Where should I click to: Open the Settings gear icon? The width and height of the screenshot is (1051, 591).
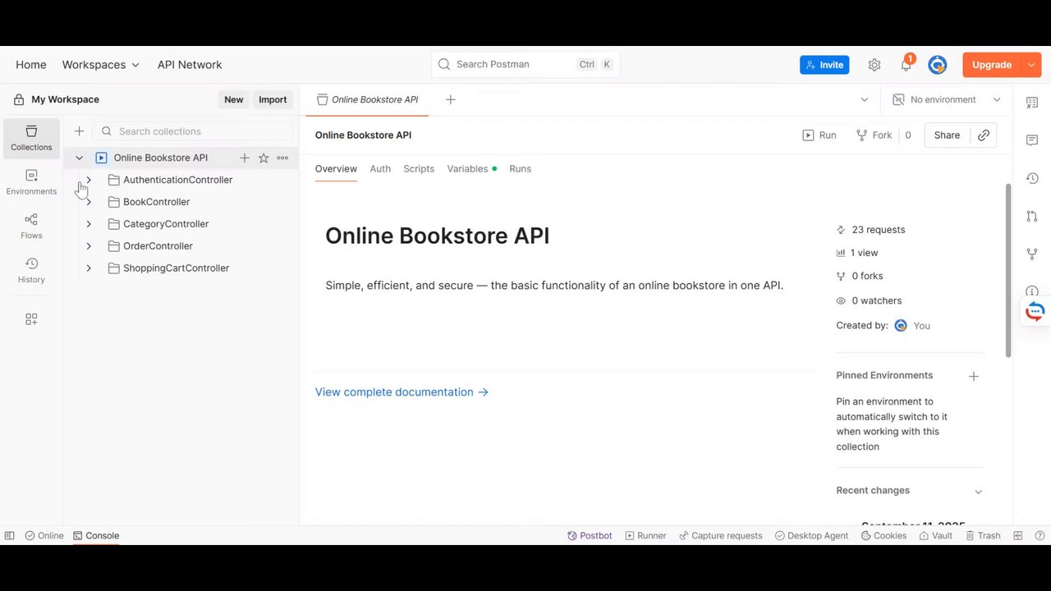click(874, 65)
